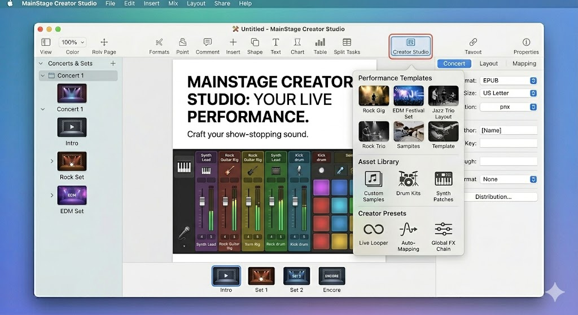Click the Tavout link icon
Screen dimensions: 578x315
coord(473,42)
